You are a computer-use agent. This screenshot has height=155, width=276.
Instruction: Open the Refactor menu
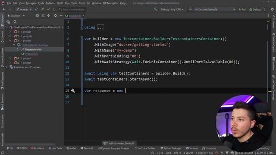point(51,3)
